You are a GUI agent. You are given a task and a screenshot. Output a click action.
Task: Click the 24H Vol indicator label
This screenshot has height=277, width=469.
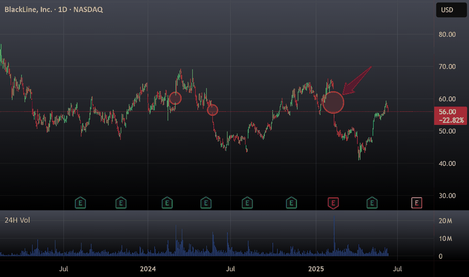click(x=17, y=220)
